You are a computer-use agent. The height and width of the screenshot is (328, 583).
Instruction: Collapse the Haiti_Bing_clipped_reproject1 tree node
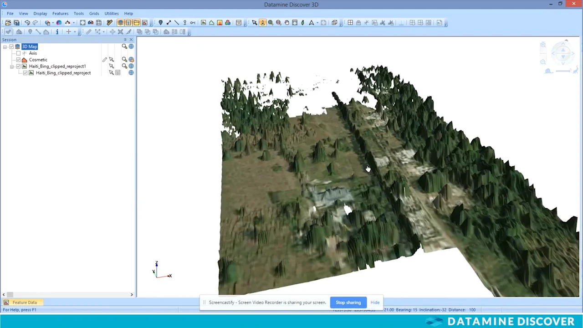[12, 67]
